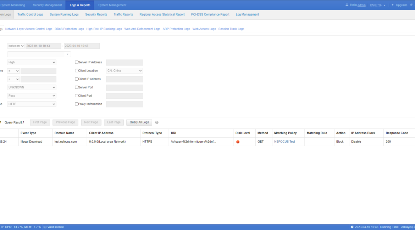Click the help icon beside Query All Logs
The width and height of the screenshot is (415, 230).
pos(156,122)
